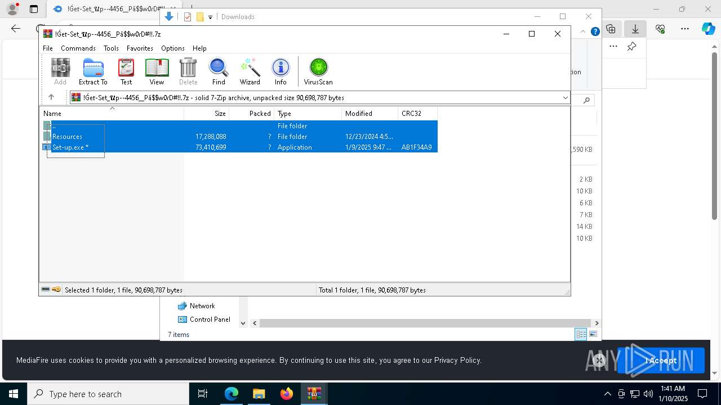Screen dimensions: 721x405
Task: Show archive Info
Action: [x=281, y=71]
